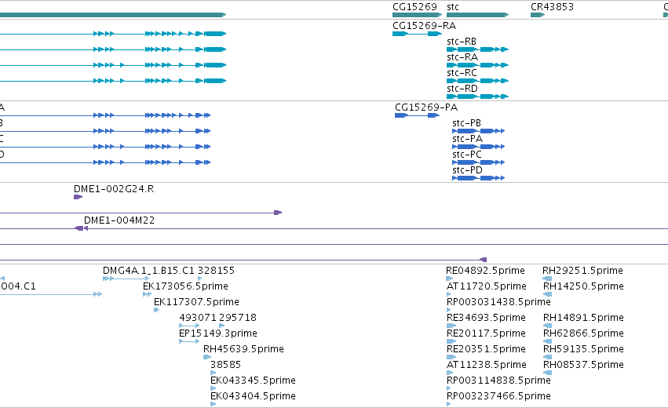Select the CG15269 gene label
This screenshot has height=408, width=668.
[414, 7]
